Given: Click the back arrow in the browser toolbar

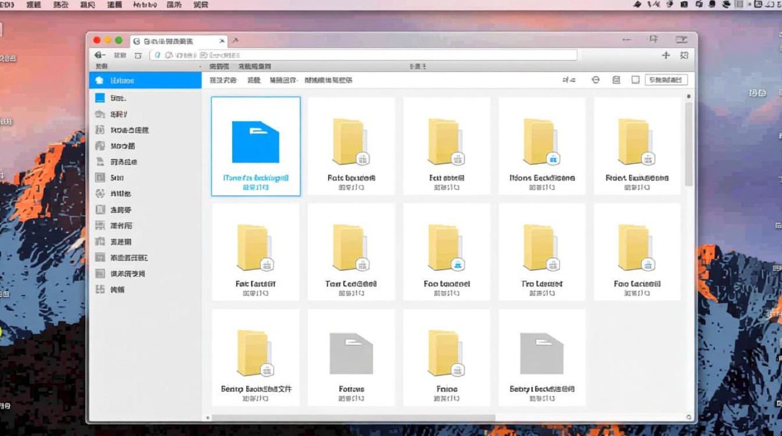Looking at the screenshot, I should pos(99,55).
